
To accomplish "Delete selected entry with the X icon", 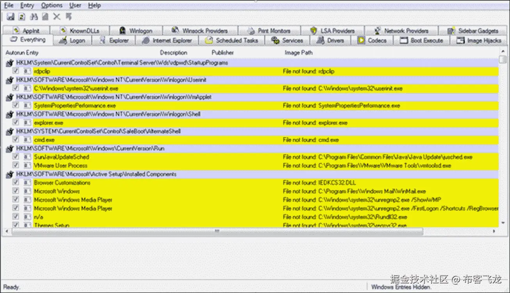I will pos(57,16).
